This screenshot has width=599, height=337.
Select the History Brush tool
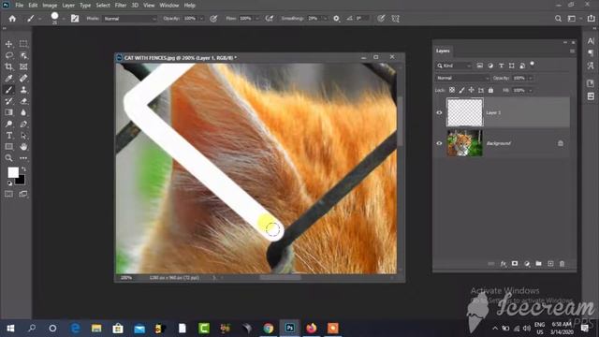pyautogui.click(x=8, y=101)
